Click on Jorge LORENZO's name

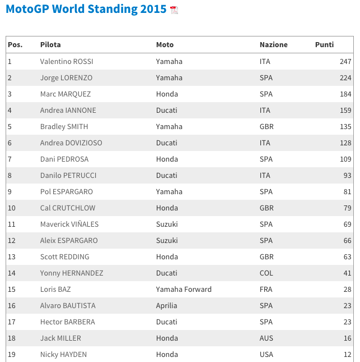point(66,78)
